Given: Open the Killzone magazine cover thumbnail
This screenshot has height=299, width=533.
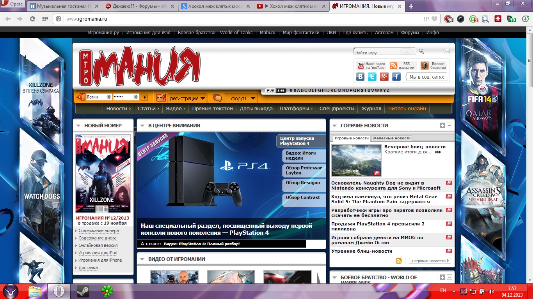Looking at the screenshot, I should pyautogui.click(x=103, y=174).
